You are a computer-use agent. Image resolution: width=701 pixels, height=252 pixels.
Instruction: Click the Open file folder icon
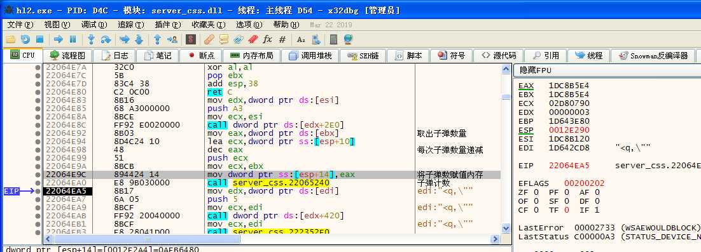click(x=11, y=39)
